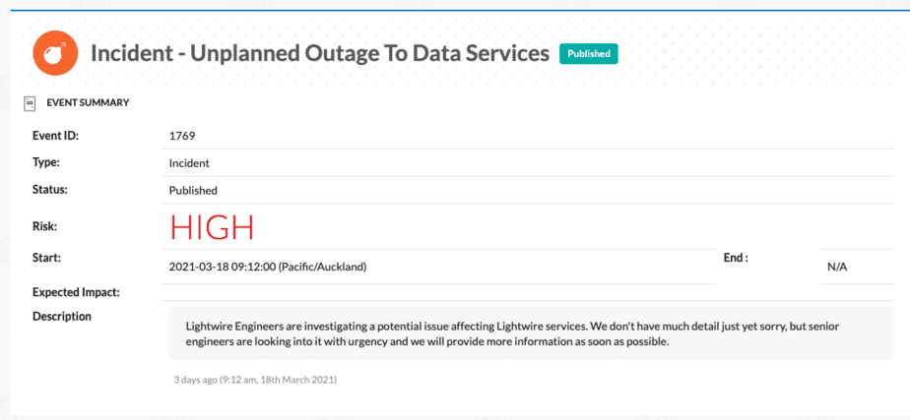Click the Status value Published
This screenshot has width=910, height=420.
[193, 190]
